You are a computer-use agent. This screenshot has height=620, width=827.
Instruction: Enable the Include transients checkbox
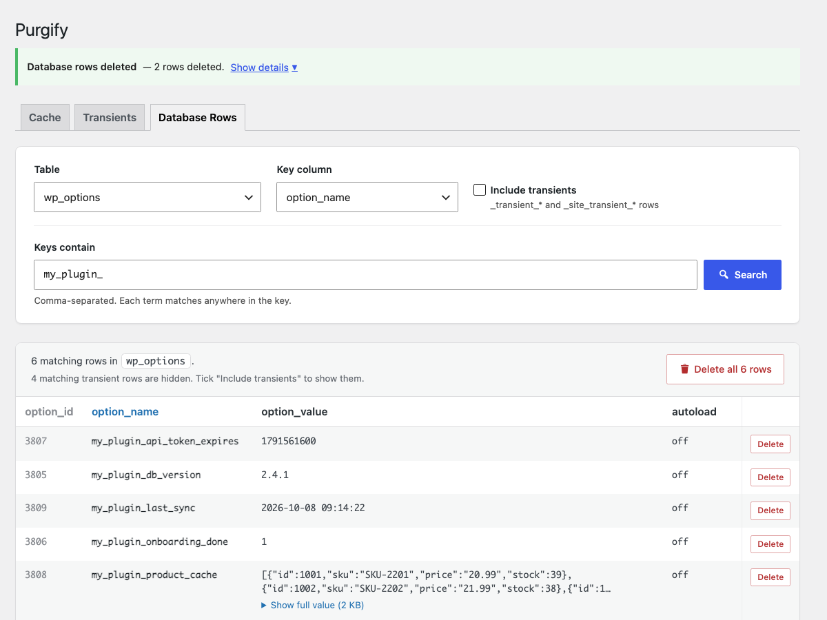point(480,189)
